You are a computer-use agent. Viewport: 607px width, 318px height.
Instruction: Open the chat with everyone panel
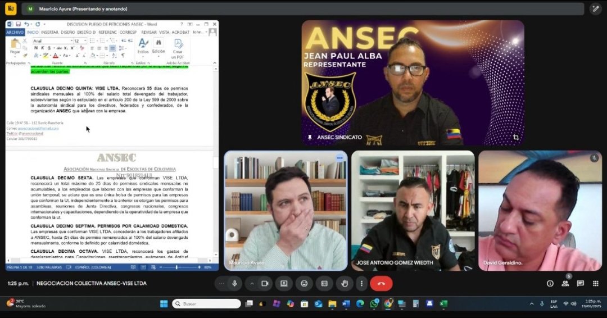[580, 284]
